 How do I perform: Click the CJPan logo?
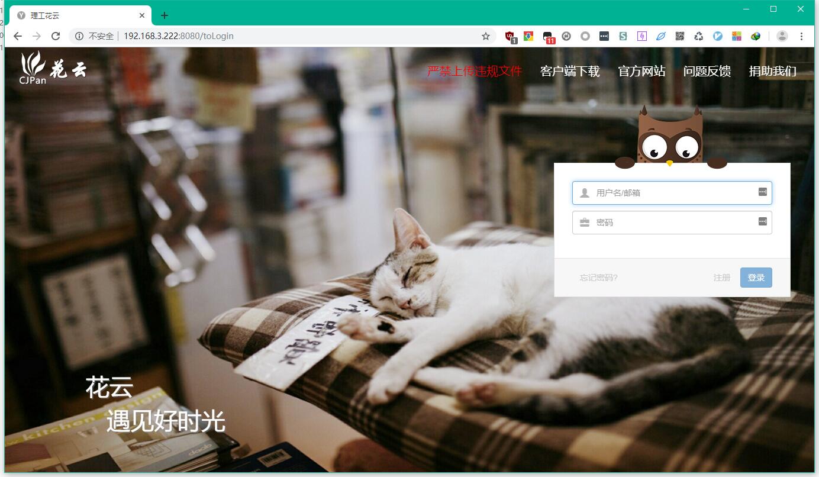click(53, 68)
